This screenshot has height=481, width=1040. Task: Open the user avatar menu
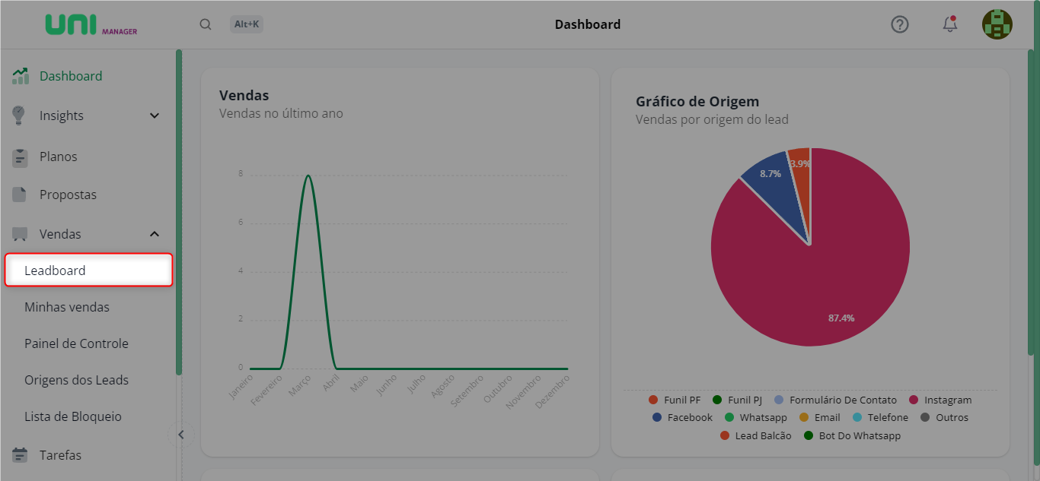tap(997, 24)
